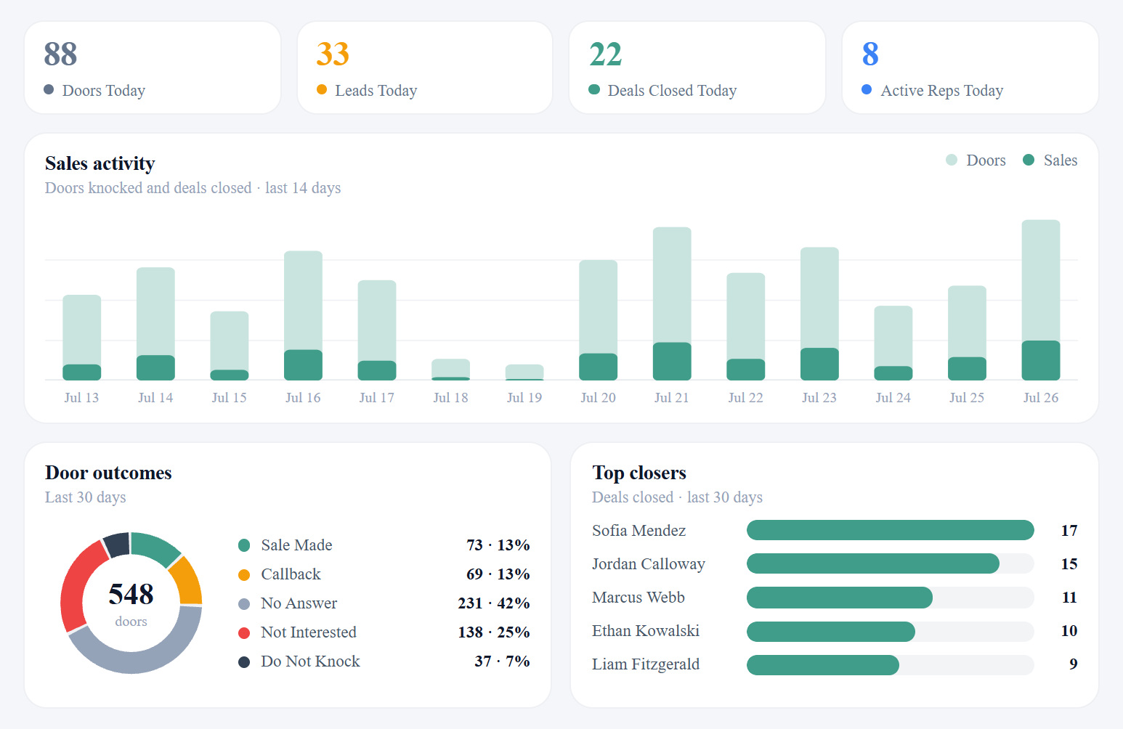Click the Jul 14 bar in chart
1123x729 pixels.
coord(155,324)
